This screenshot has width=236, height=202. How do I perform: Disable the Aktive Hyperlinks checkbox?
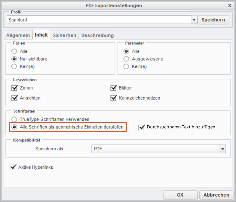pyautogui.click(x=13, y=167)
